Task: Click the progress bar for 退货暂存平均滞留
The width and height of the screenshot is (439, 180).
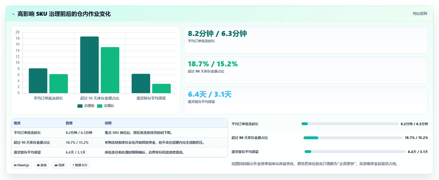Action: (355, 152)
